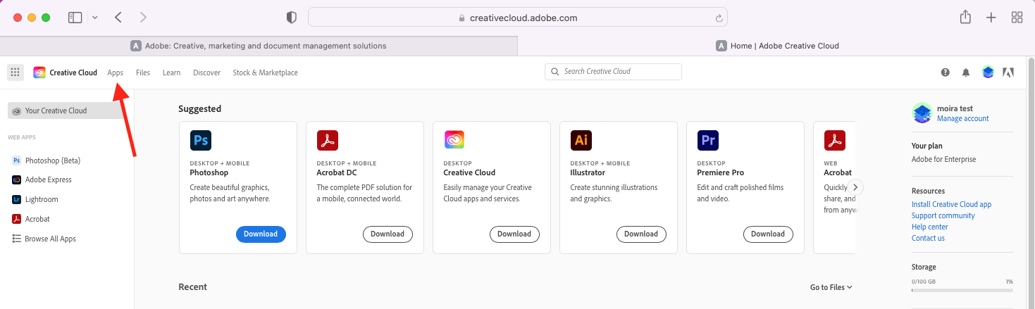Click the Acrobat DC card icon
This screenshot has height=309, width=1035.
point(328,141)
